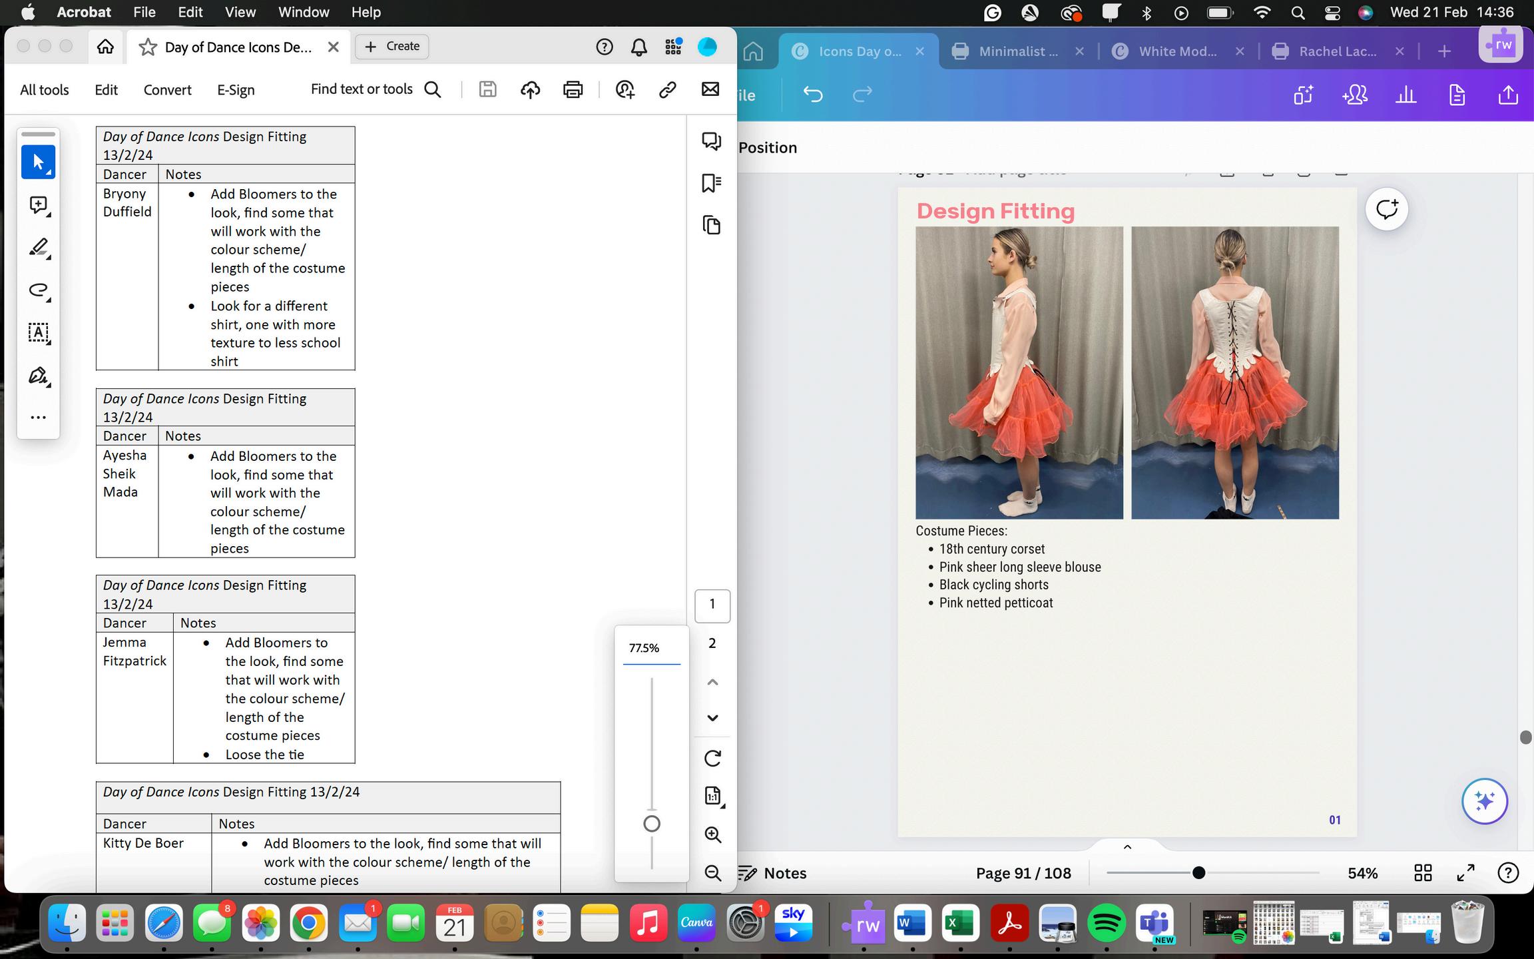The width and height of the screenshot is (1534, 959).
Task: Rotate the page with the rotate icon
Action: pyautogui.click(x=712, y=758)
